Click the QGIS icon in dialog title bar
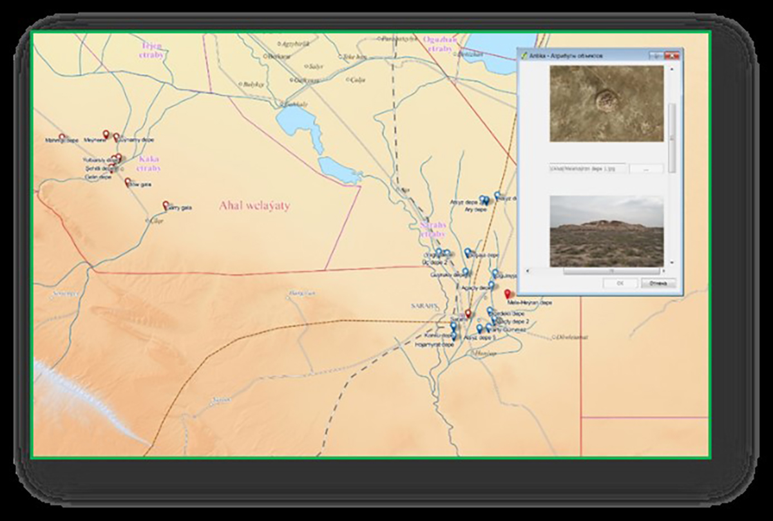Screen dimensions: 773x521 (525, 56)
